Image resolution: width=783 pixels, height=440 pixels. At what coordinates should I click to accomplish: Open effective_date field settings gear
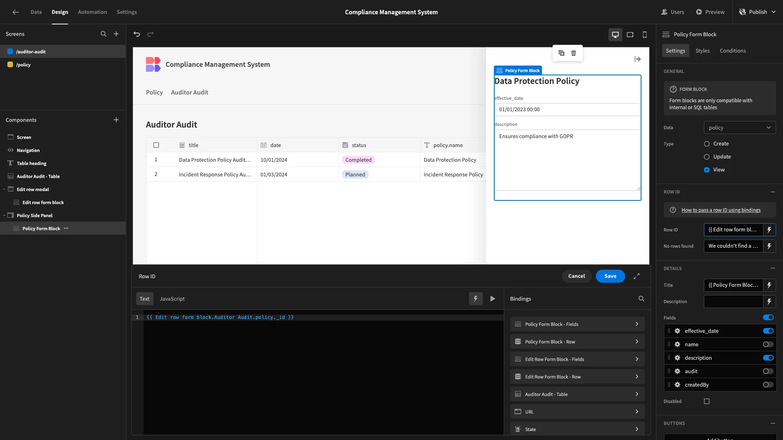677,331
